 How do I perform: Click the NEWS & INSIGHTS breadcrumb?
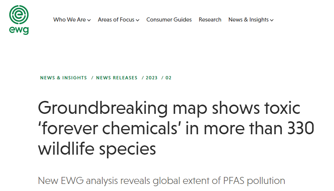point(63,78)
